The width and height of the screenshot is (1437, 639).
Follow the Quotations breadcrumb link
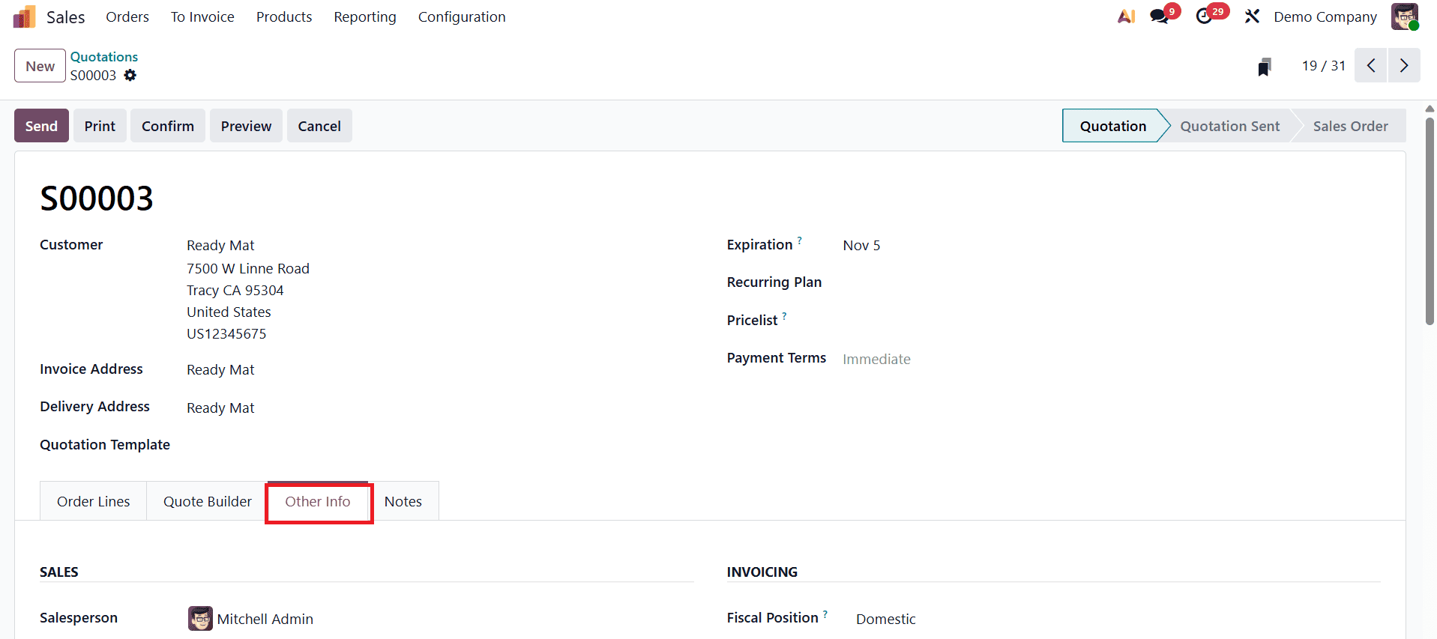104,57
